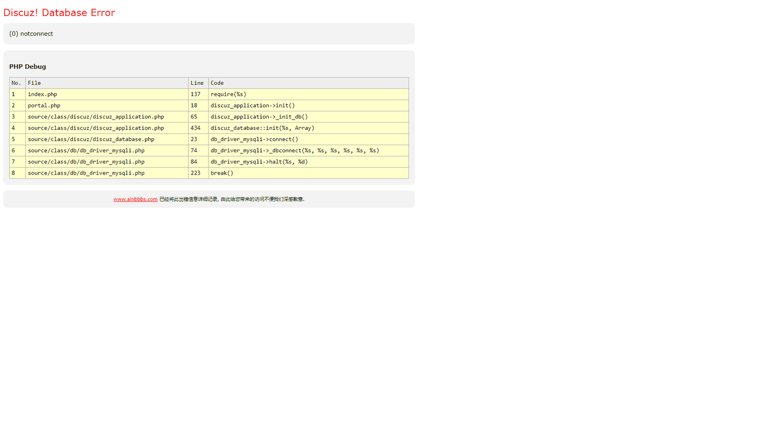Screen dimensions: 772x434
Task: Select the '(0) notconnect' error message
Action: click(31, 34)
